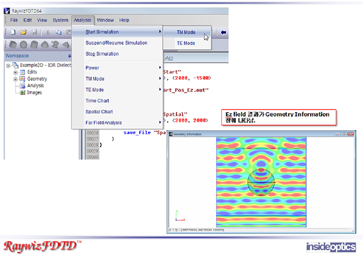Click the New file toolbar icon
The height and width of the screenshot is (255, 363).
click(12, 32)
